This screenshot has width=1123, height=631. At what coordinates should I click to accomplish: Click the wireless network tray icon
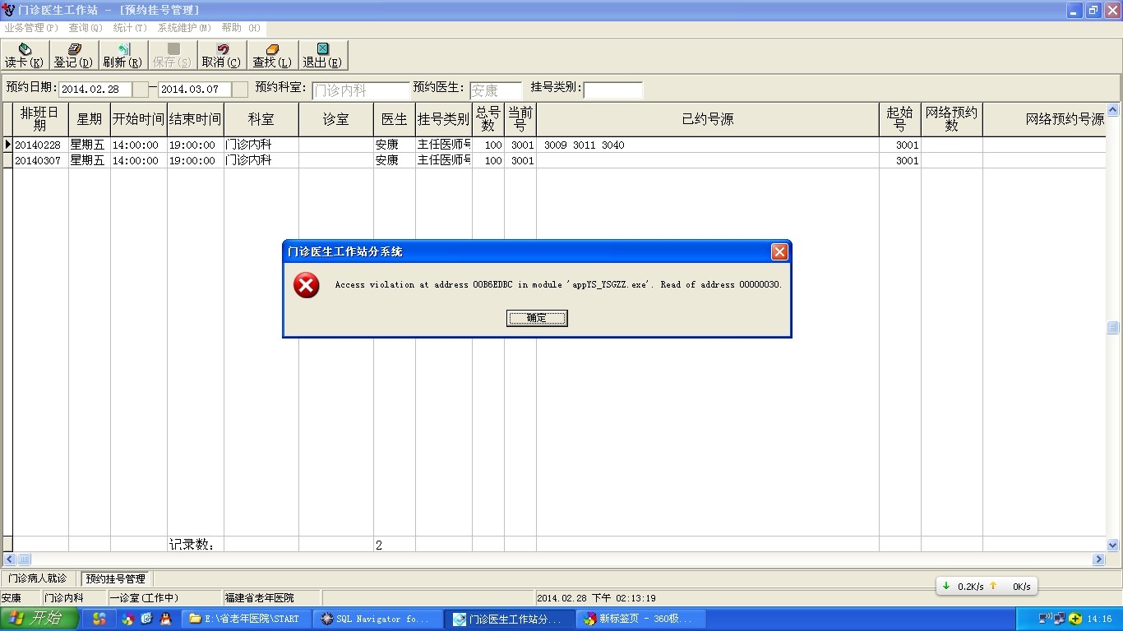[1047, 619]
